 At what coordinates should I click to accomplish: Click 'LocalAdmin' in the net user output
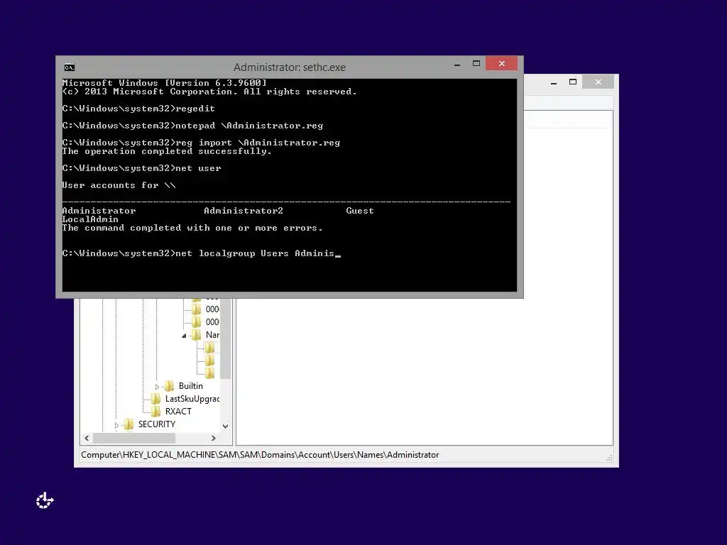coord(90,219)
